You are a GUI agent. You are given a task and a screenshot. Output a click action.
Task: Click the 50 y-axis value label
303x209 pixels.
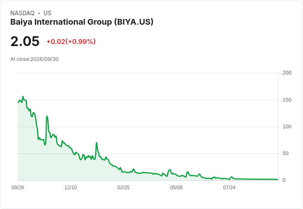coord(285,153)
